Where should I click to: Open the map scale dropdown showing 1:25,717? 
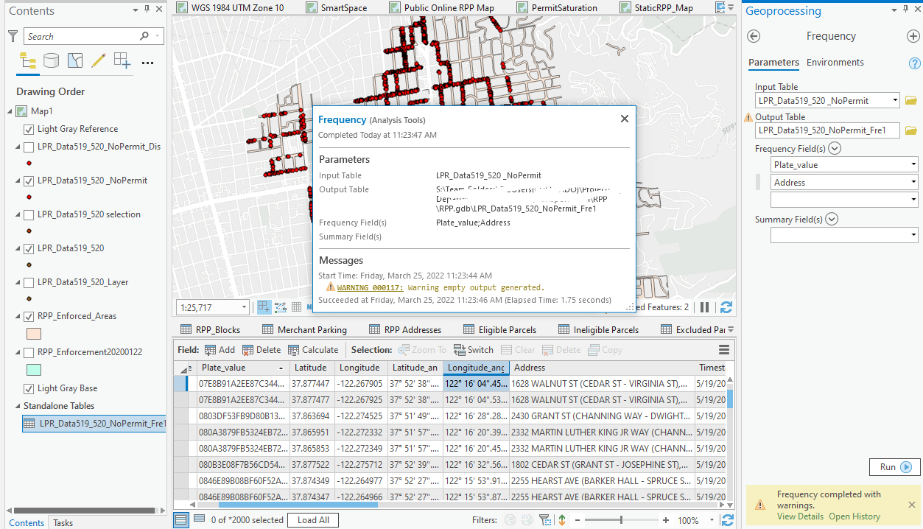pyautogui.click(x=244, y=308)
